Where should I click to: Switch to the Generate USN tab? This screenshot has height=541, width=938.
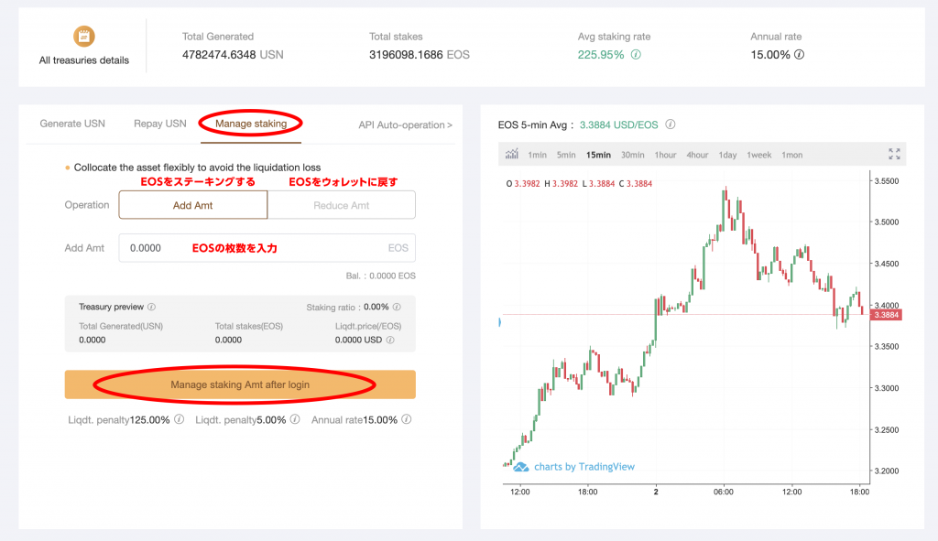[x=72, y=124]
